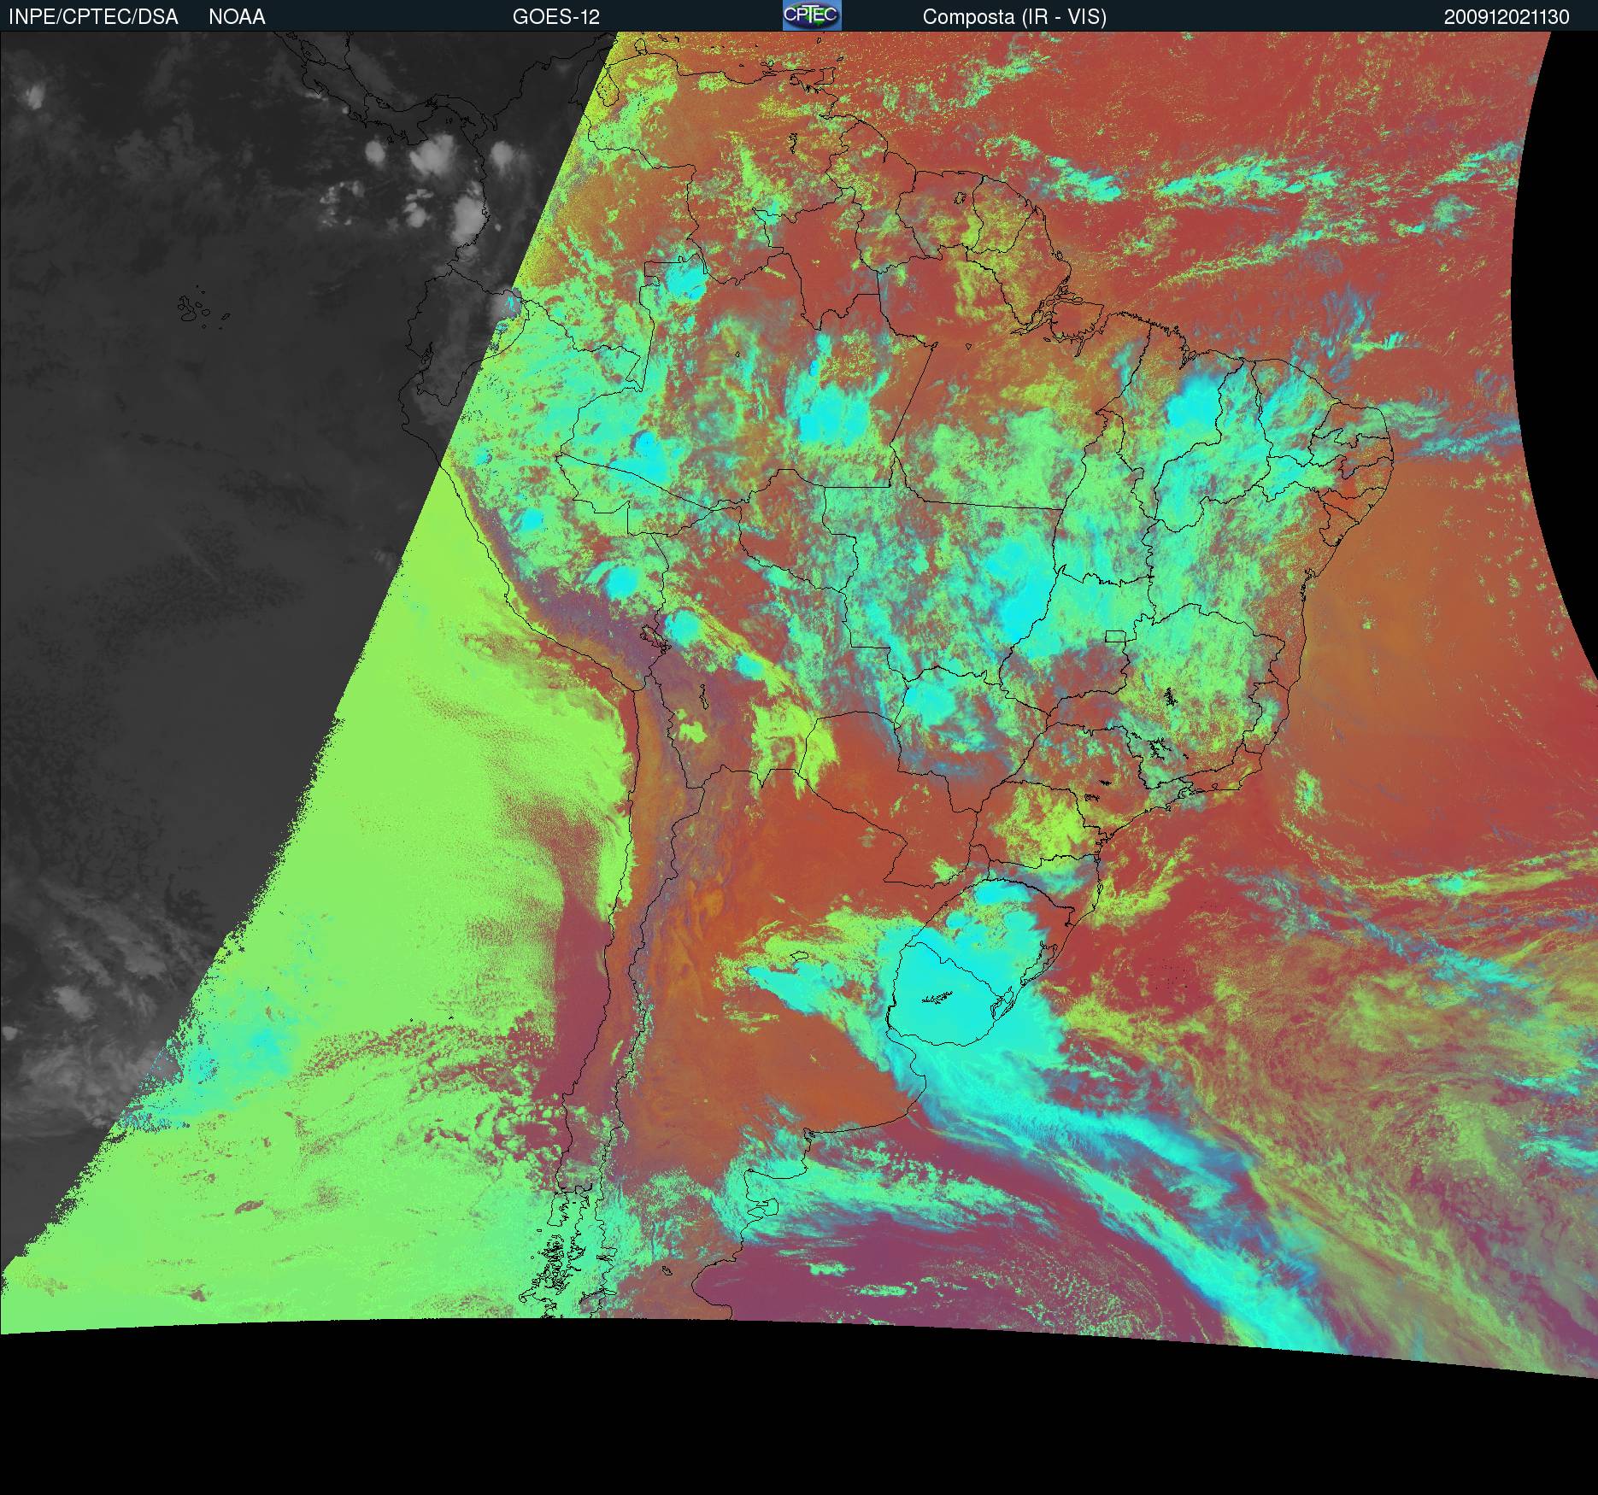Click the Composta (IR - VIS) title

(1014, 17)
